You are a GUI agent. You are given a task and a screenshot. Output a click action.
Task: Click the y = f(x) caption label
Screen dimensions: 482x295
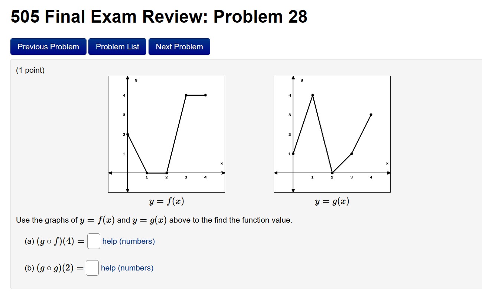[166, 201]
